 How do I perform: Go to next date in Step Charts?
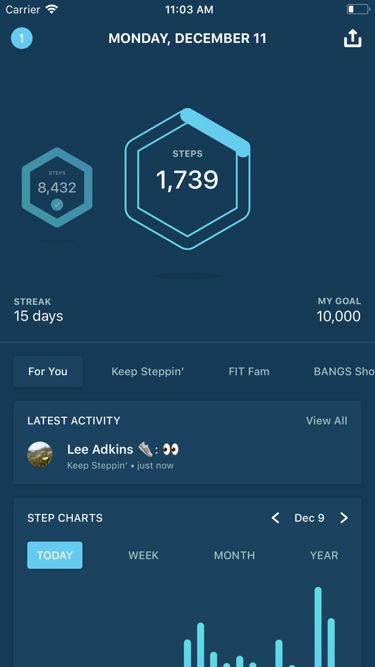tap(344, 518)
